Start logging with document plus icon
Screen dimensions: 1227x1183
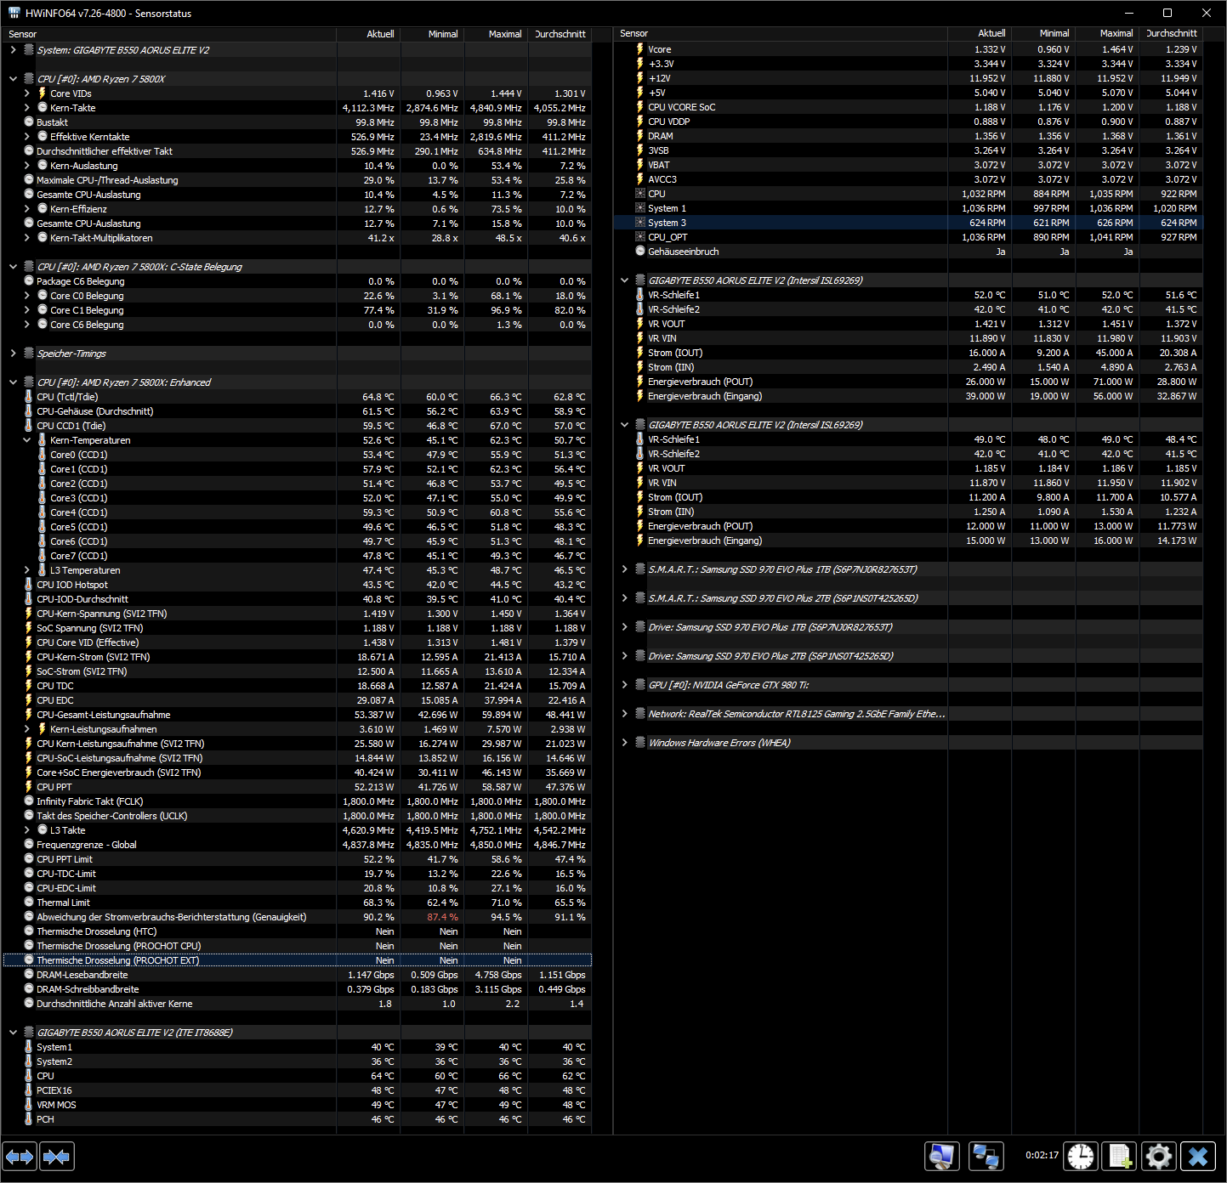coord(1119,1157)
